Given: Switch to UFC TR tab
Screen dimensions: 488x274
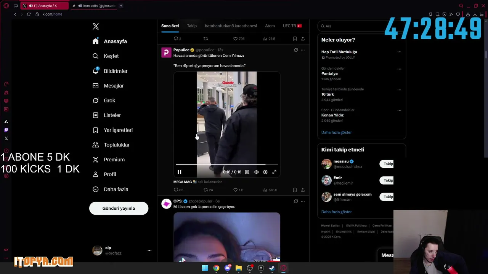Looking at the screenshot, I should 292,26.
